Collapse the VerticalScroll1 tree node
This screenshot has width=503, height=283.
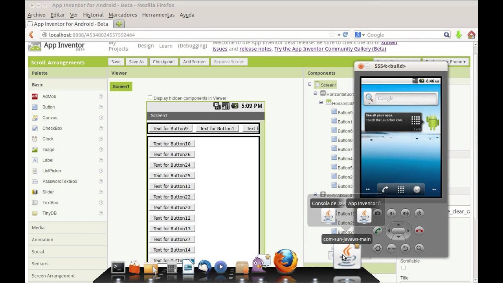click(315, 195)
